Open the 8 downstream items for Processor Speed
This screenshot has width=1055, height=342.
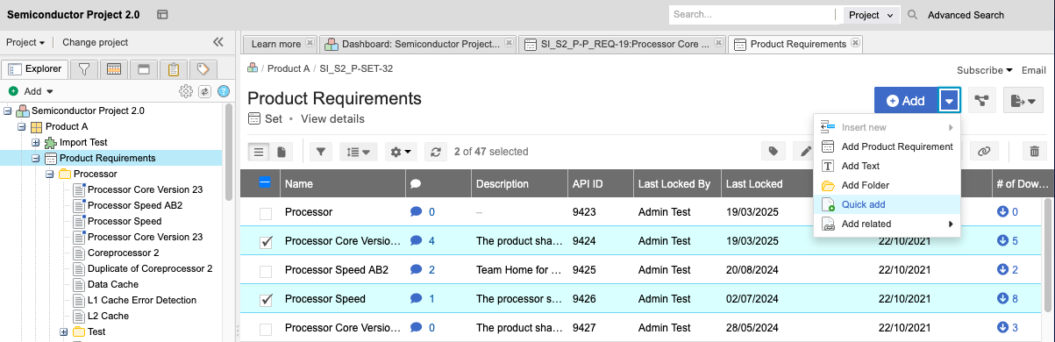tap(1008, 299)
